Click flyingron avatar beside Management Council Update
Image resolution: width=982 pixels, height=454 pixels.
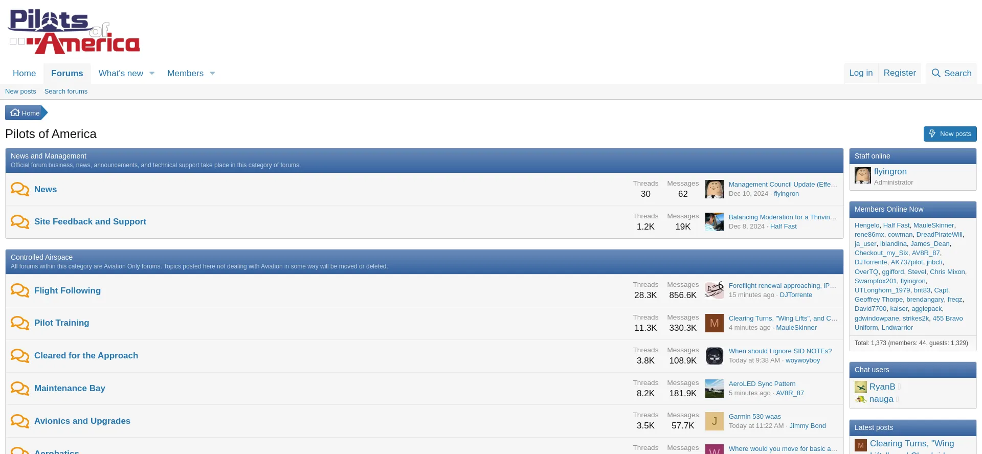pos(715,189)
